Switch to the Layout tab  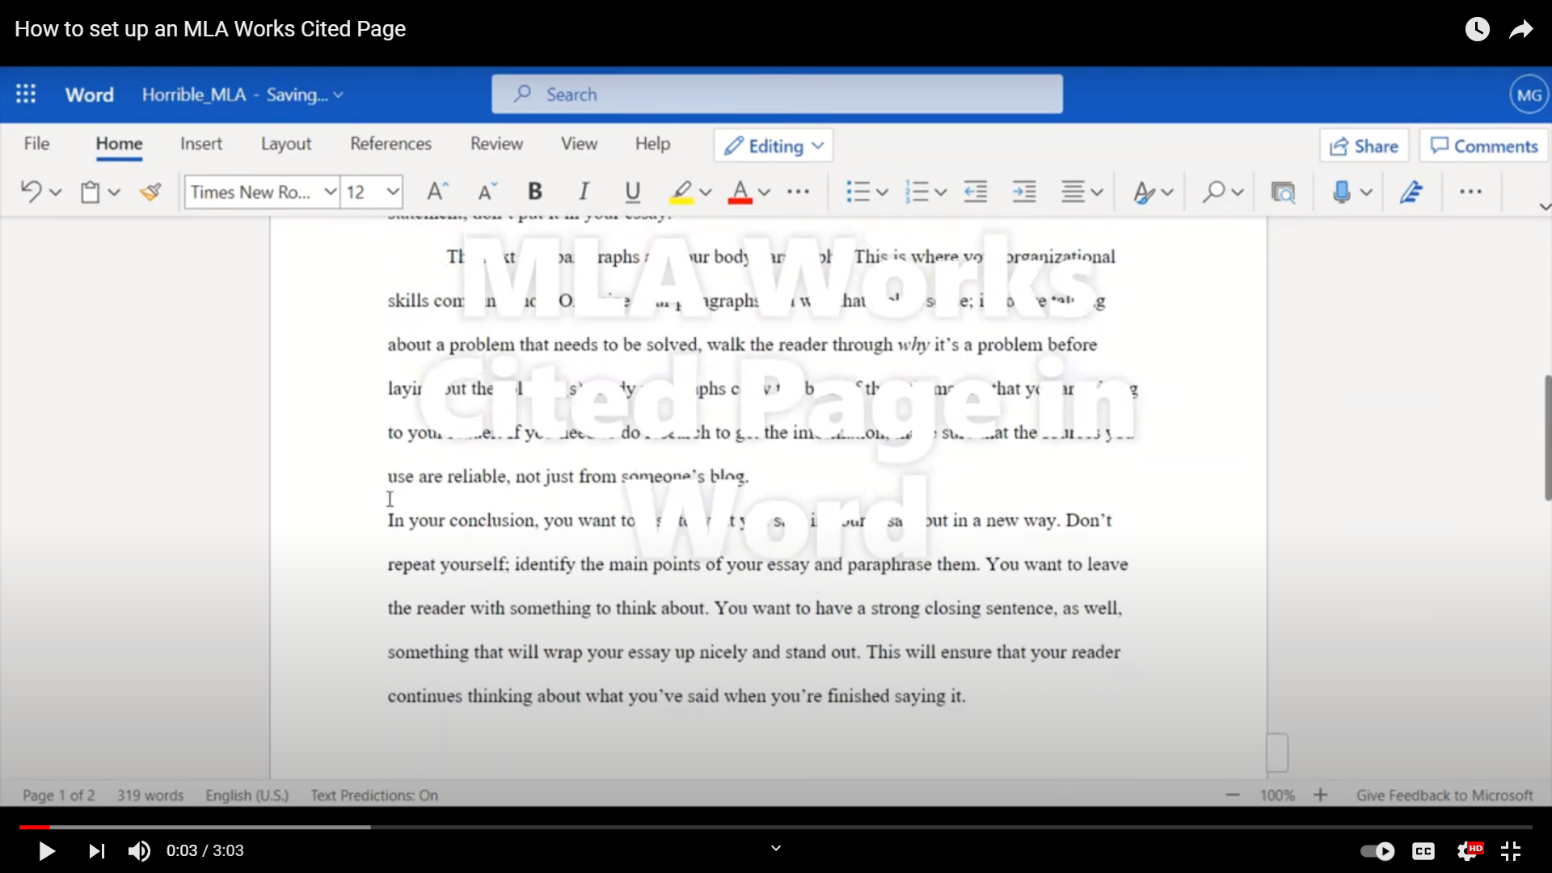tap(286, 144)
